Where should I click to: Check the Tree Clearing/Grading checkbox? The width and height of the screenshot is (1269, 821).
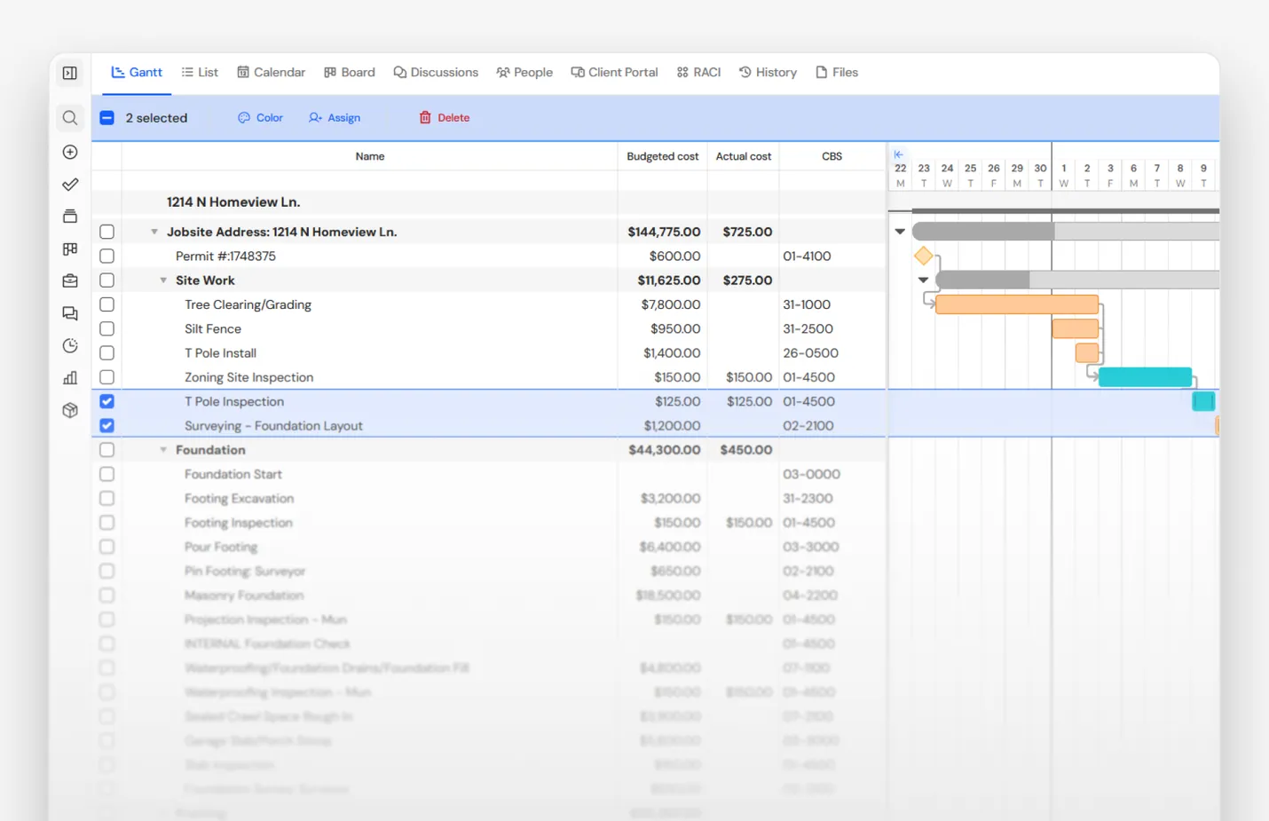coord(106,304)
